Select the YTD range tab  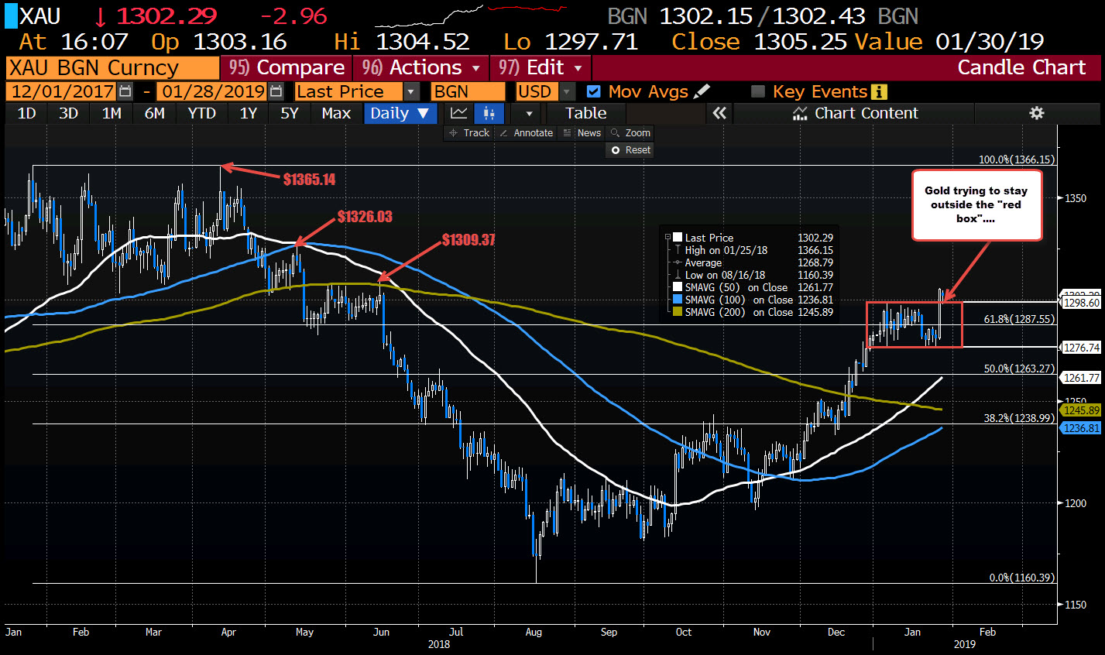click(202, 113)
